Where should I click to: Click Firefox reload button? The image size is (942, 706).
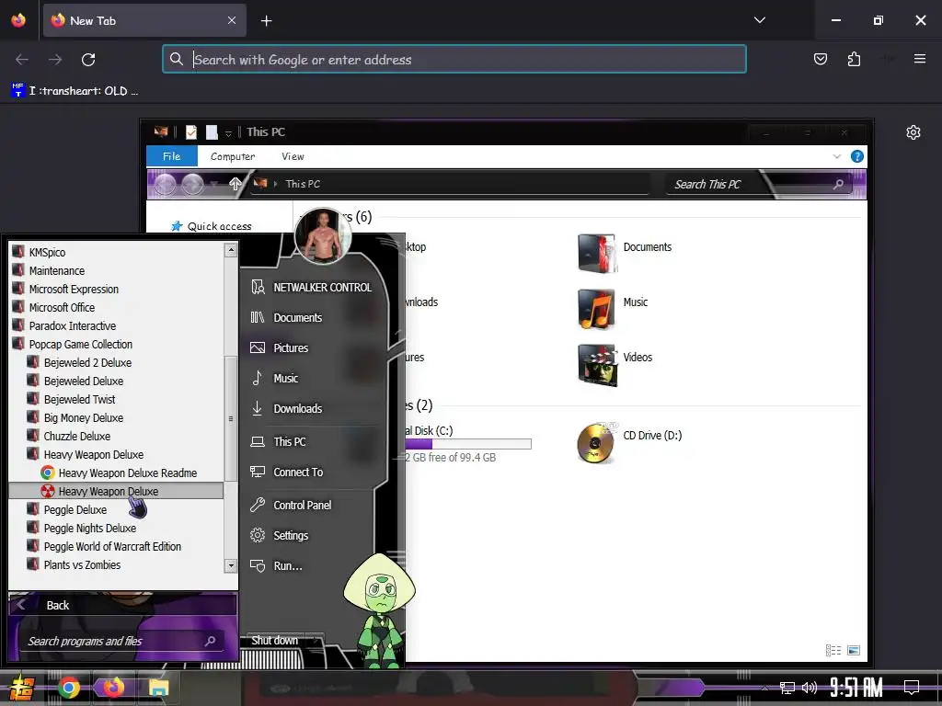tap(88, 60)
